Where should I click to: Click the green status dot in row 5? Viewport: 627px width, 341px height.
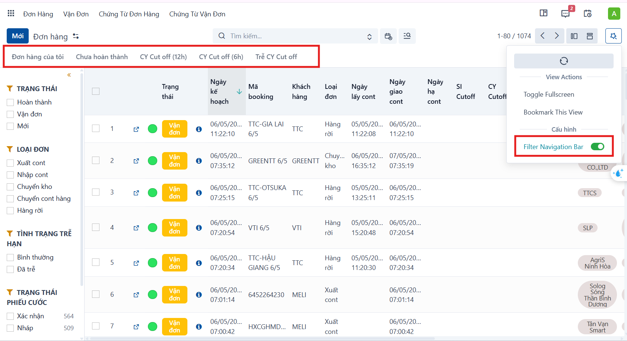point(153,263)
